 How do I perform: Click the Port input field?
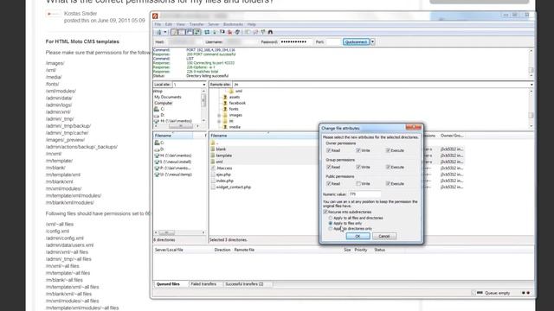[x=333, y=42]
